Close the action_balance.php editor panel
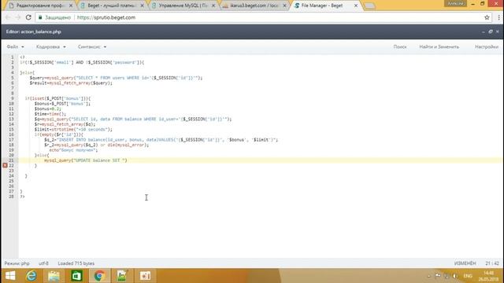The height and width of the screenshot is (283, 504). click(497, 31)
